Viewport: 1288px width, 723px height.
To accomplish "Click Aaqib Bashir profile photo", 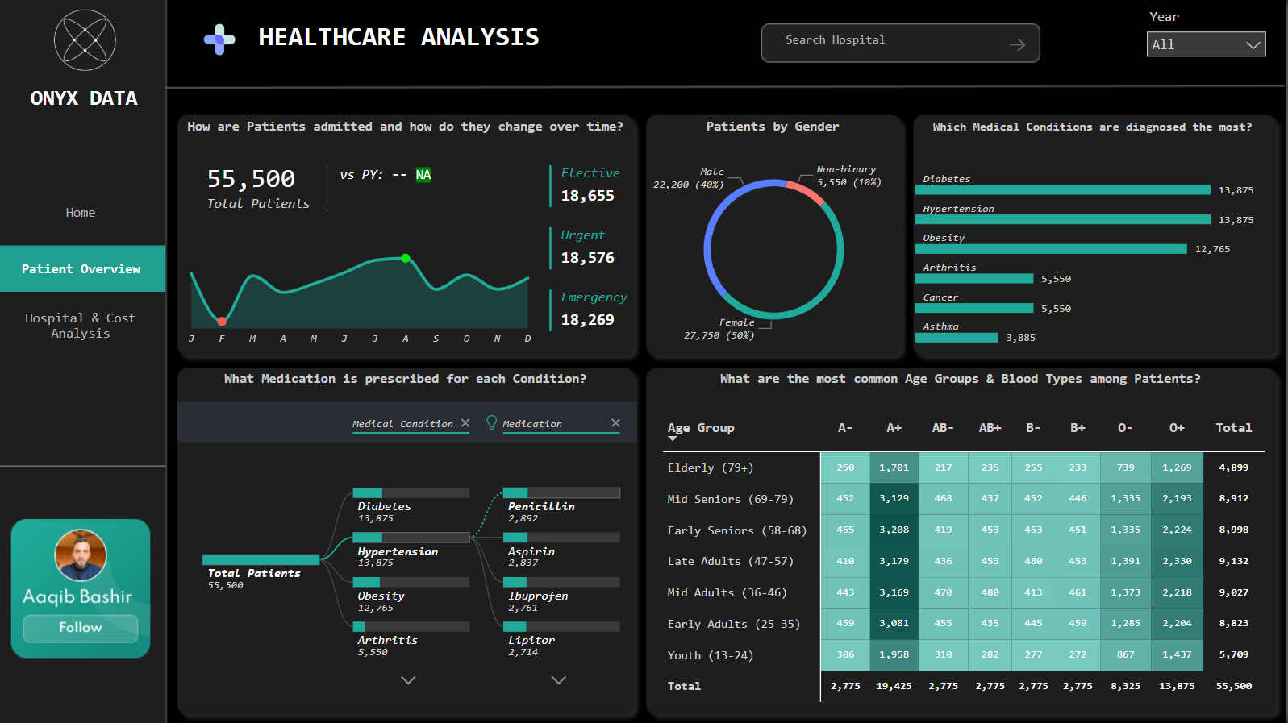I will tap(81, 555).
